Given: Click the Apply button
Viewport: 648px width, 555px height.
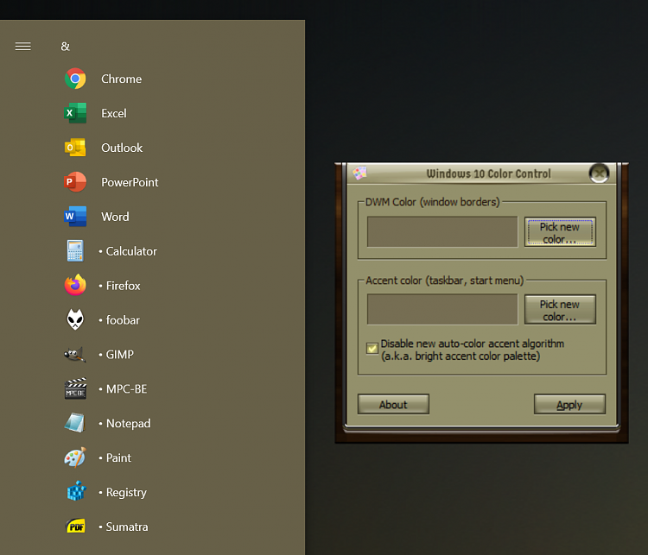Looking at the screenshot, I should point(569,404).
